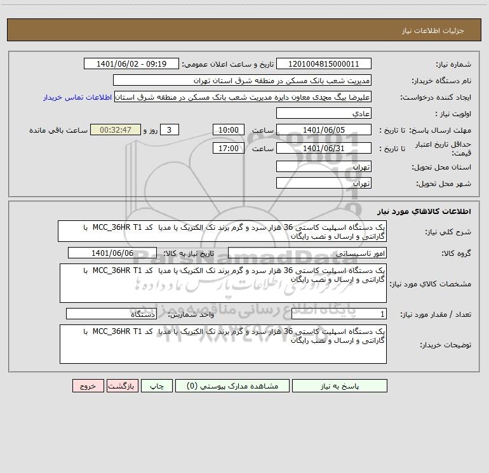Click the توضیحات خریدار text area
This screenshot has height=473, width=489.
223,344
